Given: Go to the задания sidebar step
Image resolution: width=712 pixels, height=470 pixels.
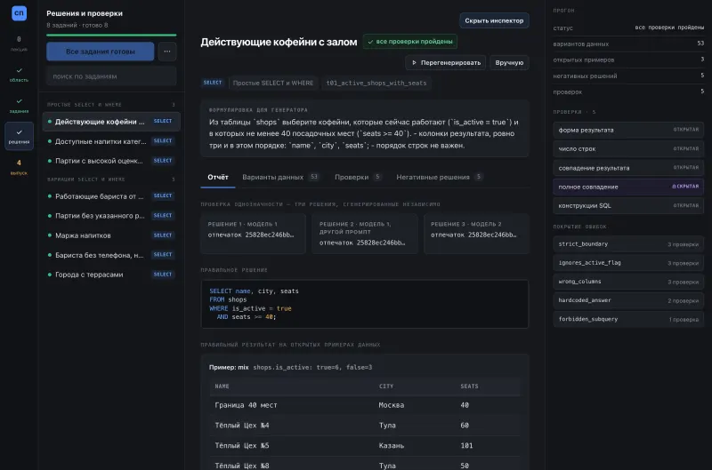Looking at the screenshot, I should tap(19, 106).
